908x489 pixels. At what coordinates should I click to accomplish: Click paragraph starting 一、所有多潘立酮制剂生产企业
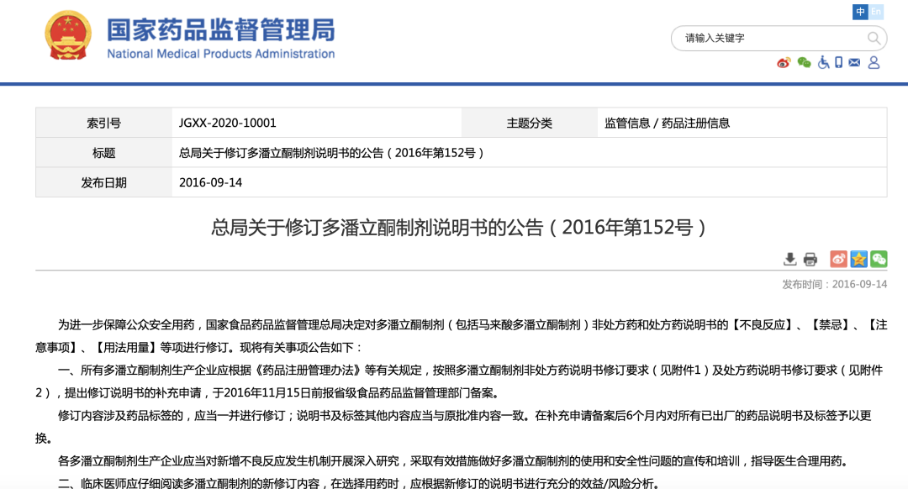461,381
